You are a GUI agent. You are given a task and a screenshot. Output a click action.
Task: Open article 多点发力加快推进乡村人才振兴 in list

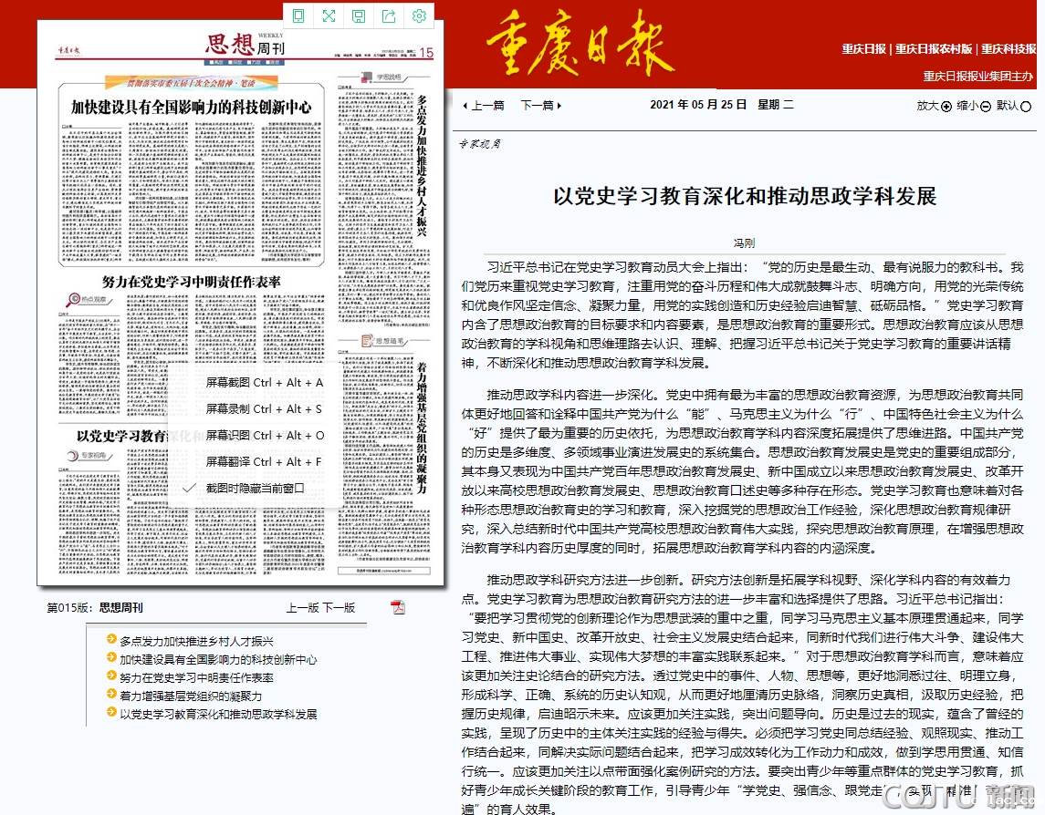196,641
